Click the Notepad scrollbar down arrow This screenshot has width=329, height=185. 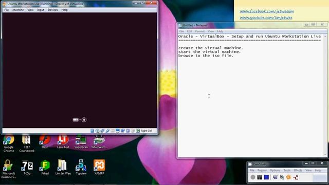click(x=325, y=155)
